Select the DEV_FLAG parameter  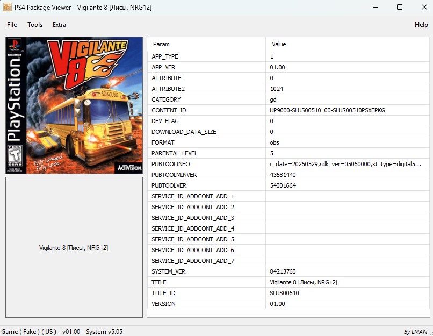pos(165,121)
